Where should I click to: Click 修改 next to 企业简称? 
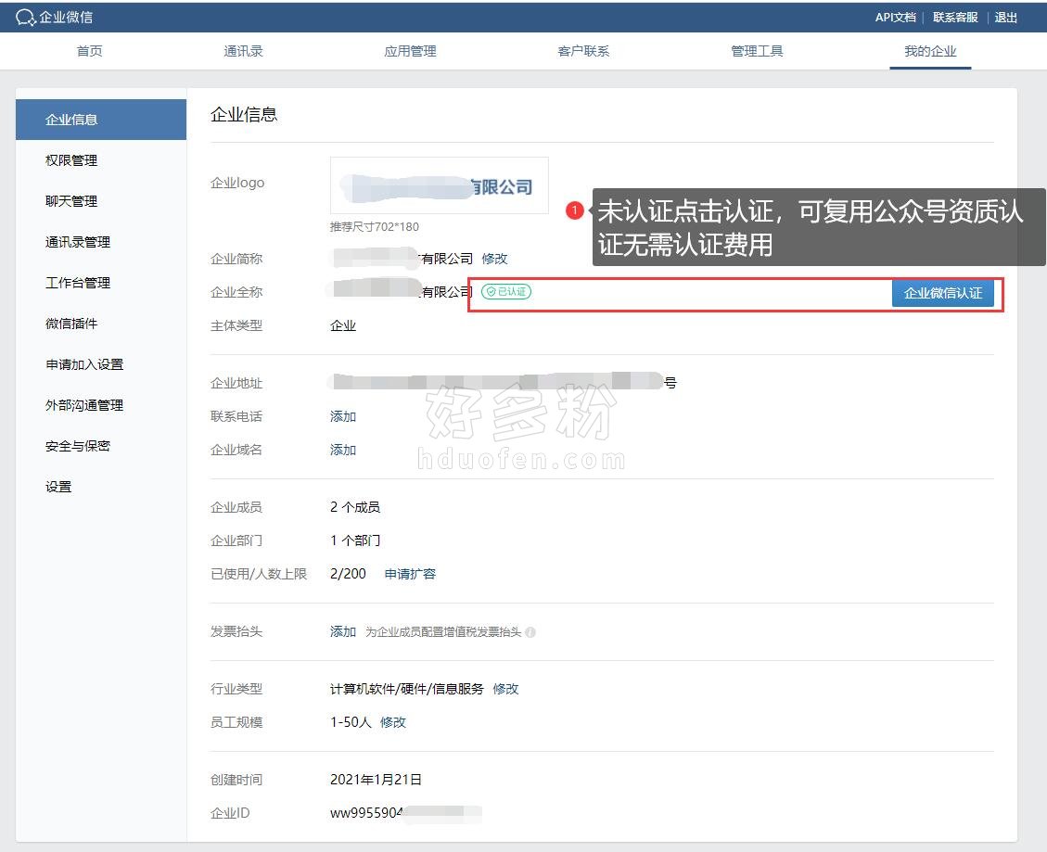(495, 259)
